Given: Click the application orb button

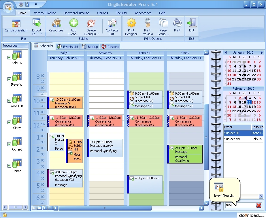Looking at the screenshot, I should coord(8,7).
